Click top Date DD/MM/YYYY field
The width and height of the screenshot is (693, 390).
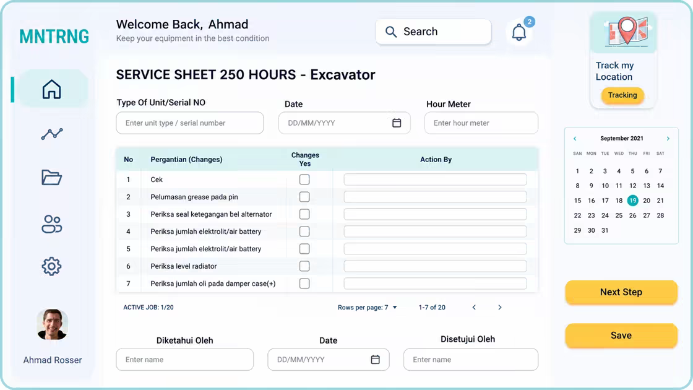coord(344,123)
